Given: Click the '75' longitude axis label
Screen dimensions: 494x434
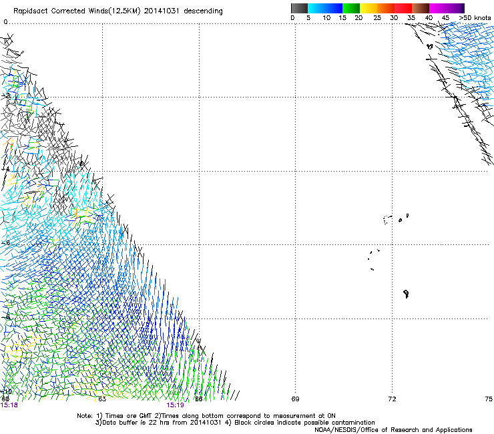Looking at the screenshot, I should tap(489, 399).
